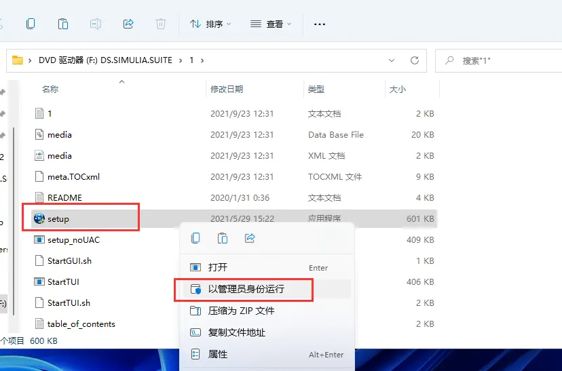Select the StartTUI.sh file
562x371 pixels.
click(x=69, y=303)
